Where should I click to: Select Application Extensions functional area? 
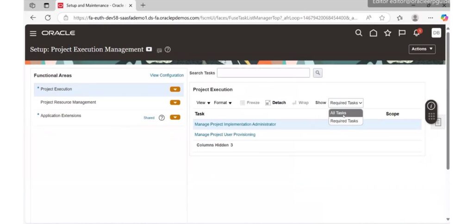coord(108,117)
